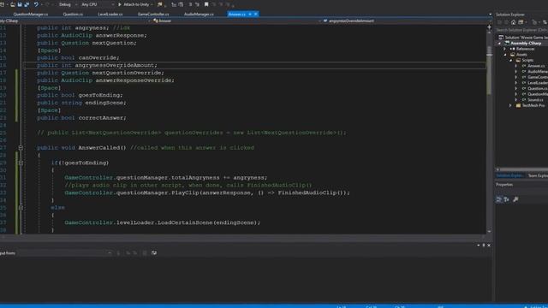Select Sound.cs in Solution Explorer
The height and width of the screenshot is (308, 548).
point(534,100)
